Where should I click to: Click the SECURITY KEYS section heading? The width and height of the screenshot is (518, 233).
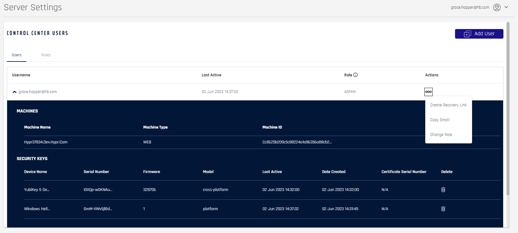coord(32,159)
